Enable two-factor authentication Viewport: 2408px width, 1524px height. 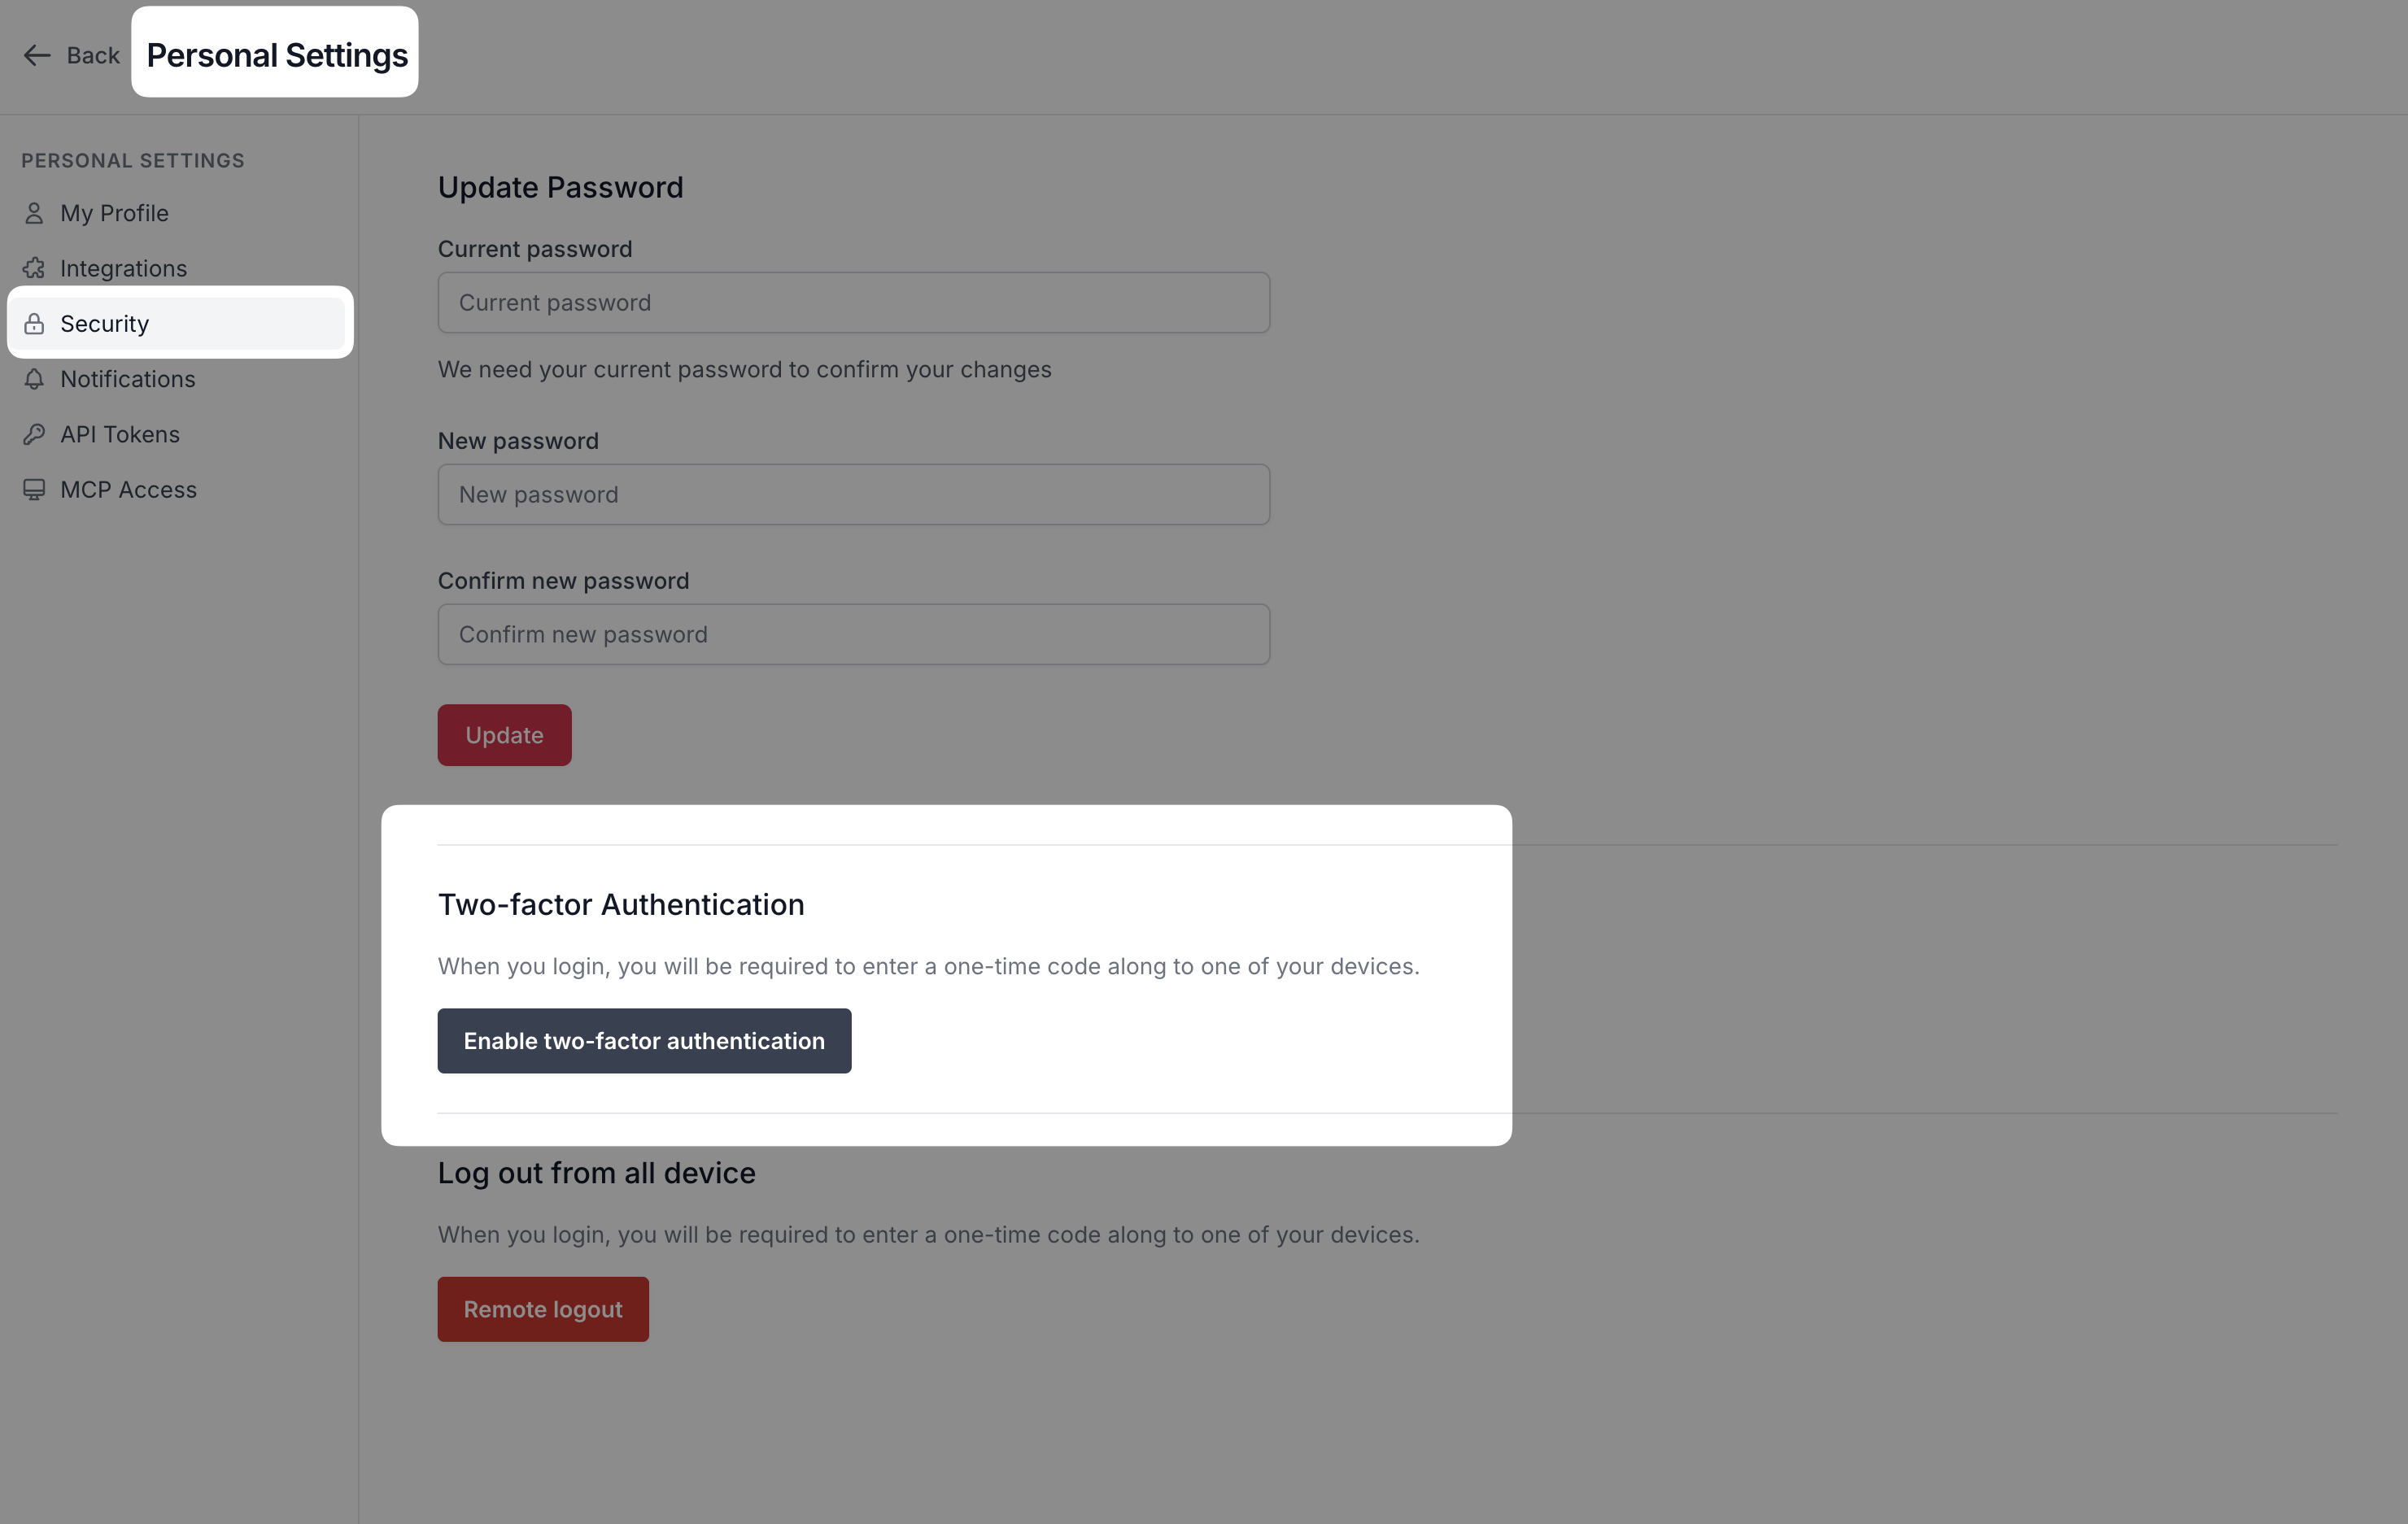tap(644, 1041)
